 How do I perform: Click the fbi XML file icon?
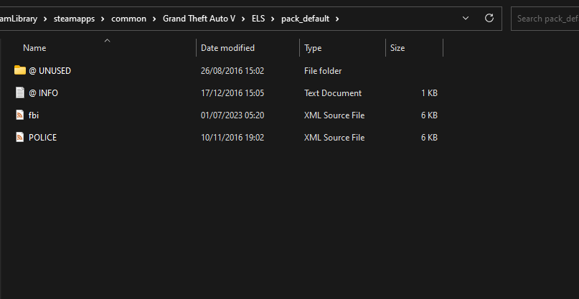(x=20, y=115)
